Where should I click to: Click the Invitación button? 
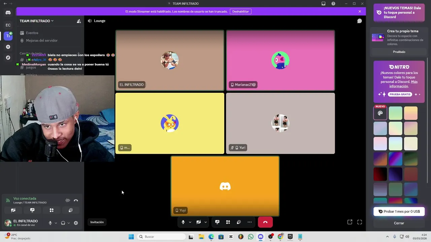[x=97, y=222]
